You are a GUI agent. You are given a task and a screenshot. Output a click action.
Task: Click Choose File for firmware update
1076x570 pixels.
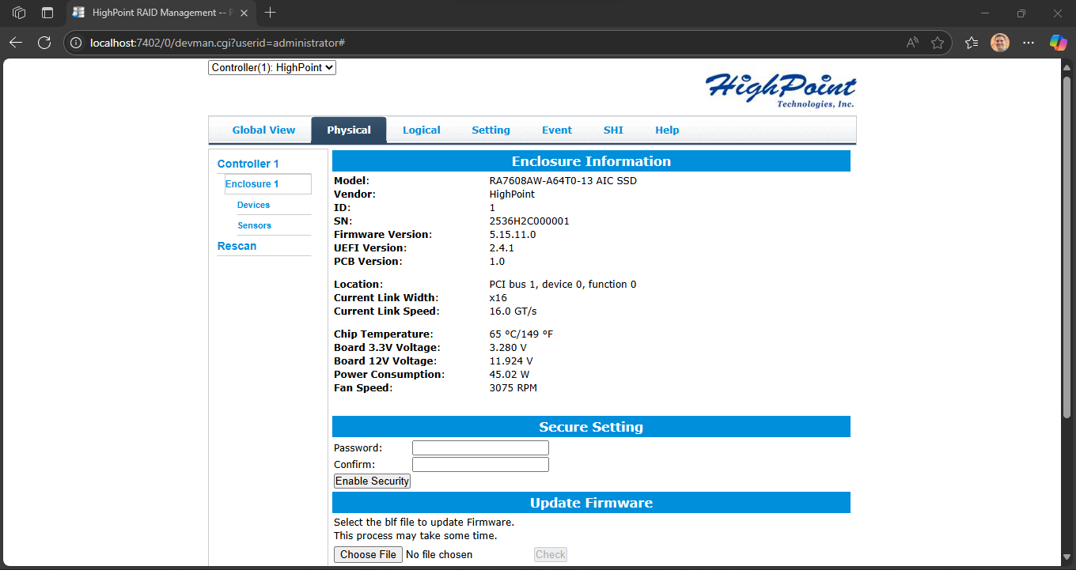click(x=367, y=554)
